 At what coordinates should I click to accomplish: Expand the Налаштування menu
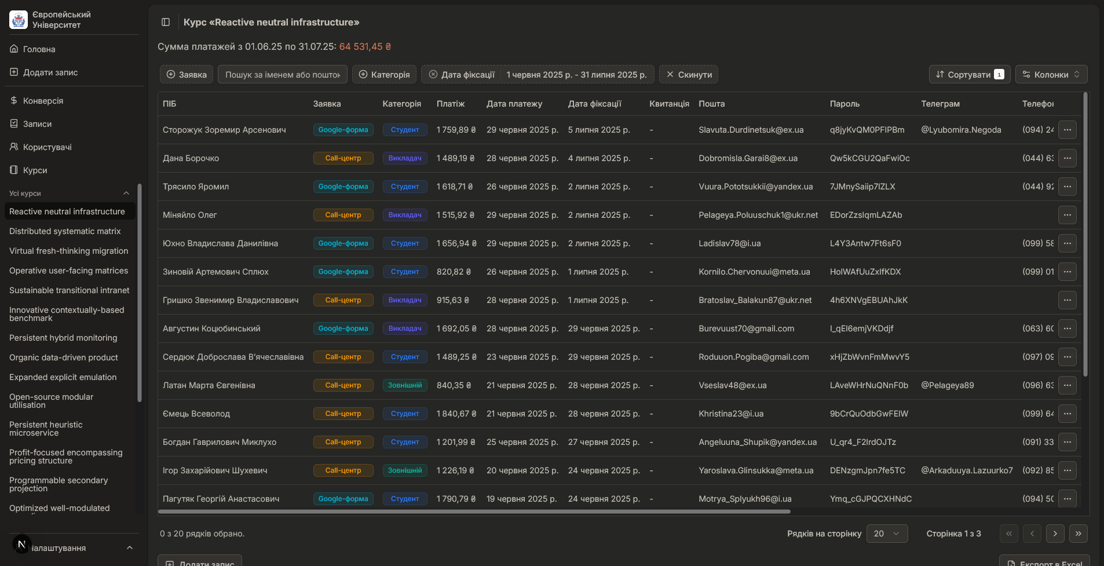pyautogui.click(x=130, y=548)
